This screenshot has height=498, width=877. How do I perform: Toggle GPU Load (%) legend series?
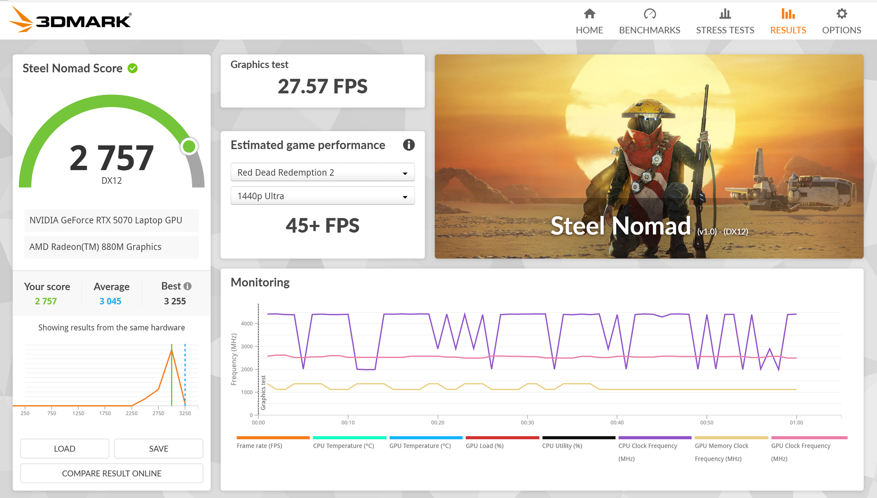point(485,445)
